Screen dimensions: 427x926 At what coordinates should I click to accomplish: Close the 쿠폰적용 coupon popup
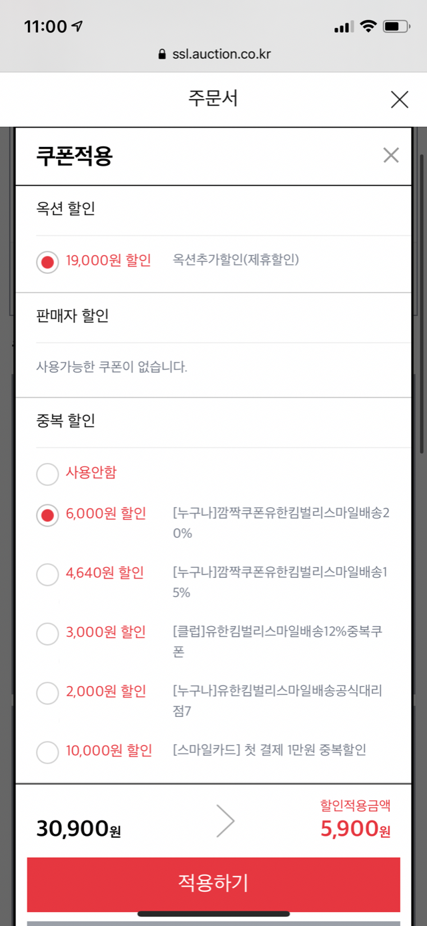[x=391, y=156]
